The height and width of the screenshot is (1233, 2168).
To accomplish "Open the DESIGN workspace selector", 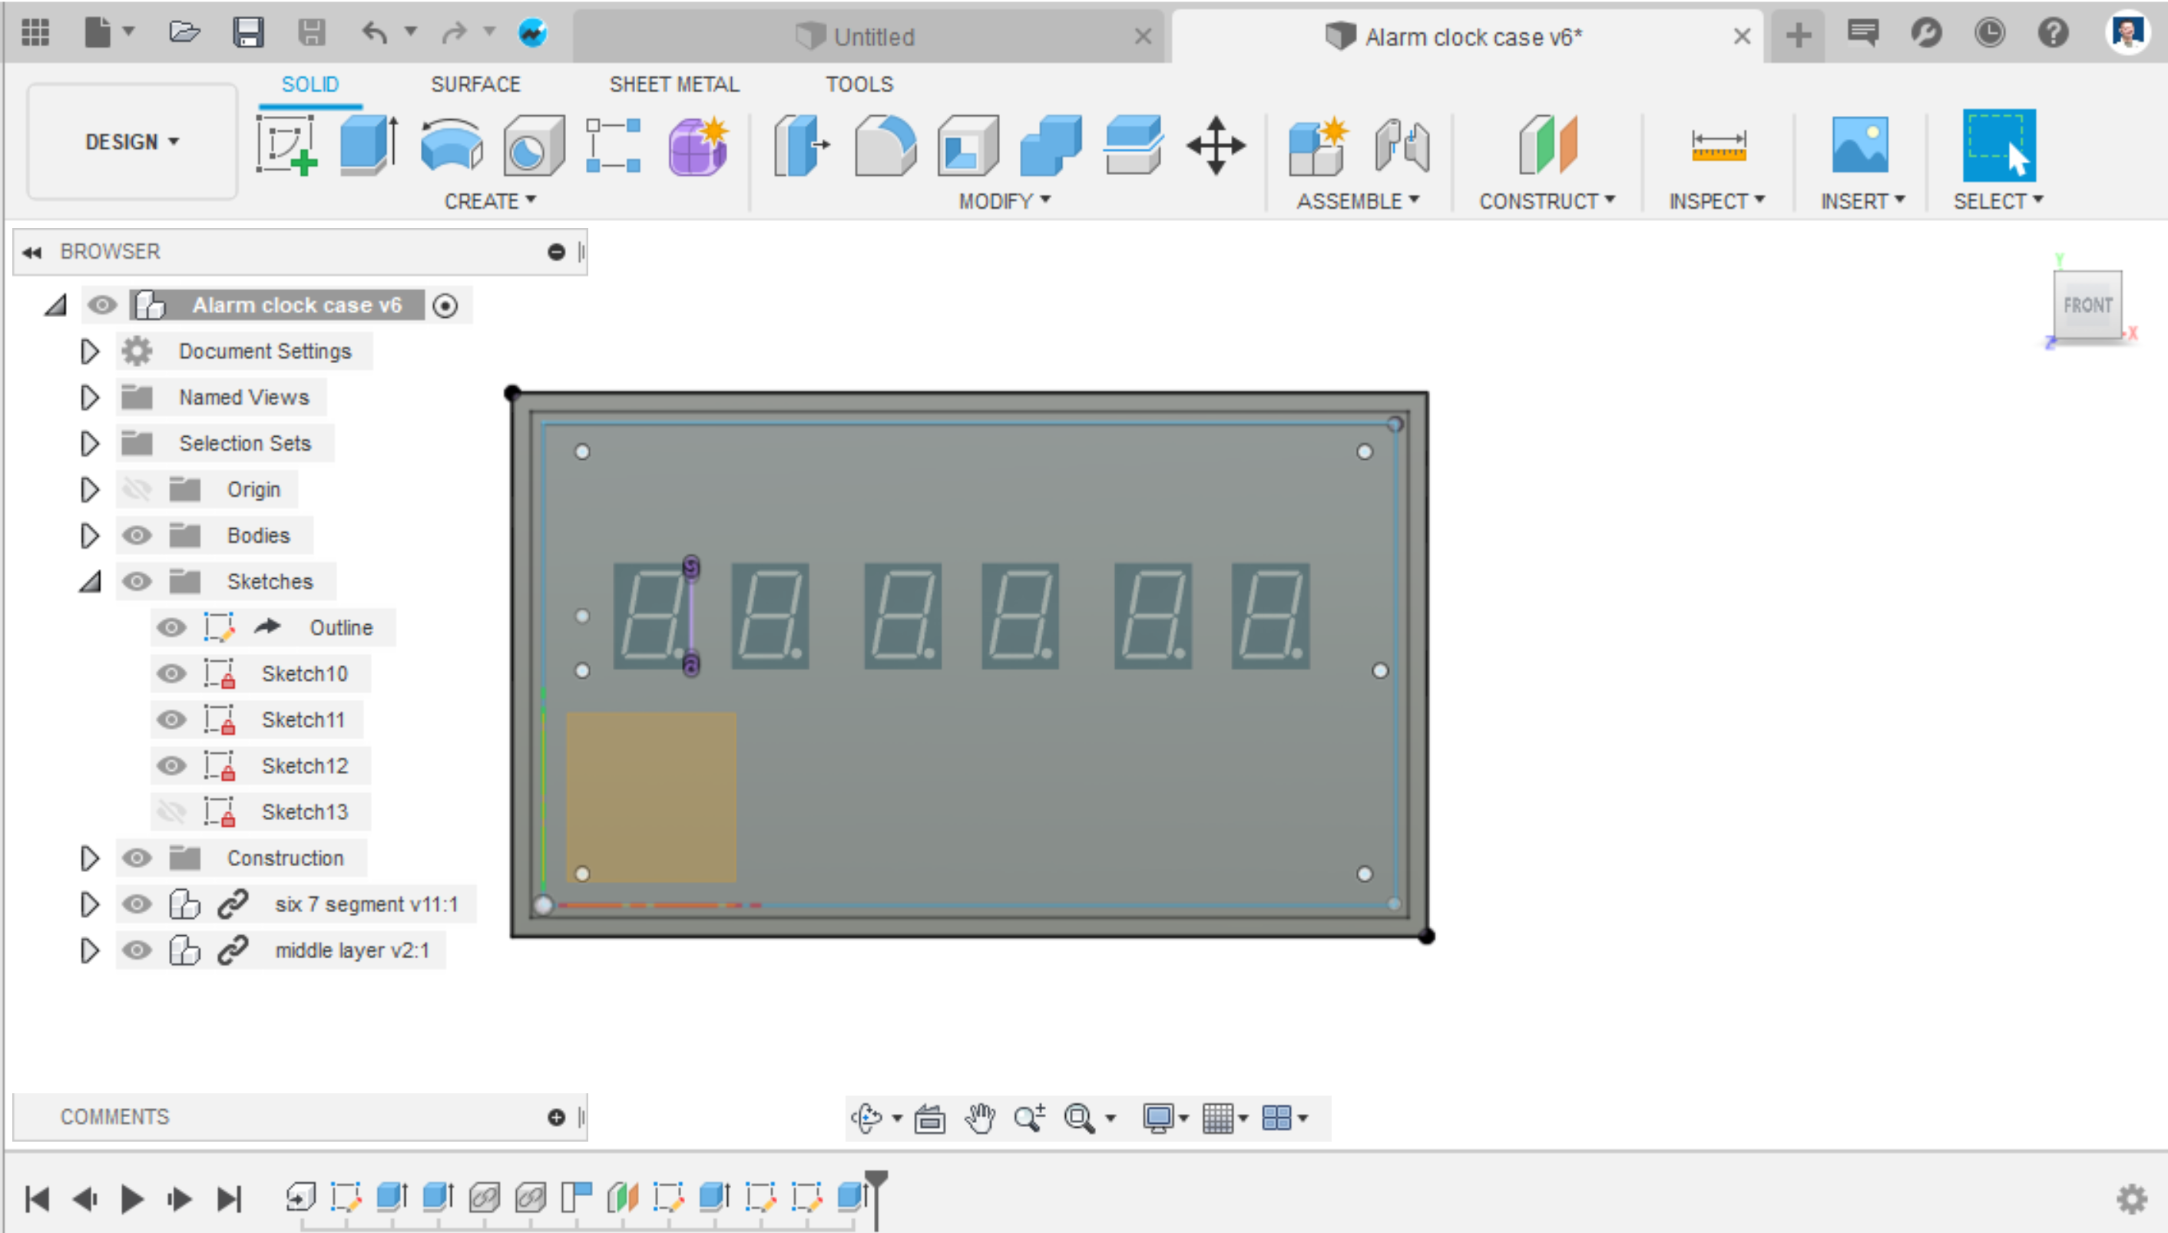I will [131, 141].
